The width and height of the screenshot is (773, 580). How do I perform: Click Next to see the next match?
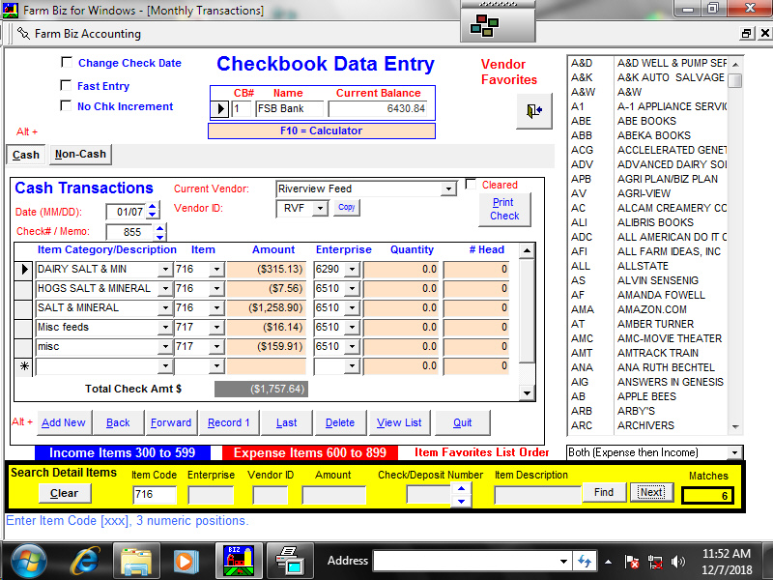[651, 492]
